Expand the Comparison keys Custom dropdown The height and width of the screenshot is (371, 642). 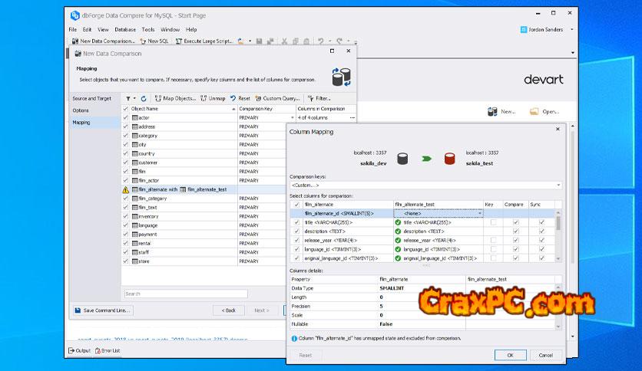558,185
